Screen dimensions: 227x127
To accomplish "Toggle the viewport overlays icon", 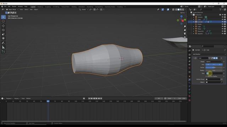I will pyautogui.click(x=168, y=10).
